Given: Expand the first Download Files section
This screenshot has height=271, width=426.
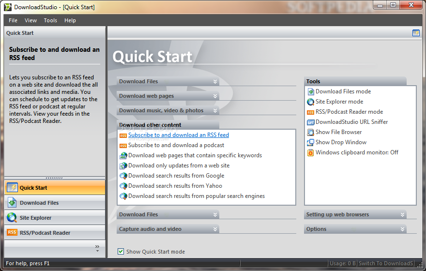Looking at the screenshot, I should click(215, 81).
